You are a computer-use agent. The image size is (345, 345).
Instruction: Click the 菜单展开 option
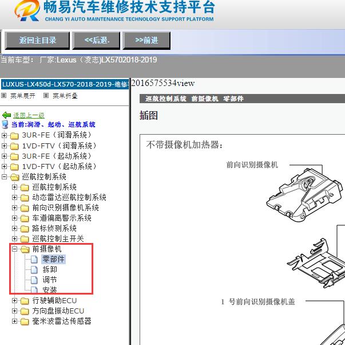coord(23,96)
